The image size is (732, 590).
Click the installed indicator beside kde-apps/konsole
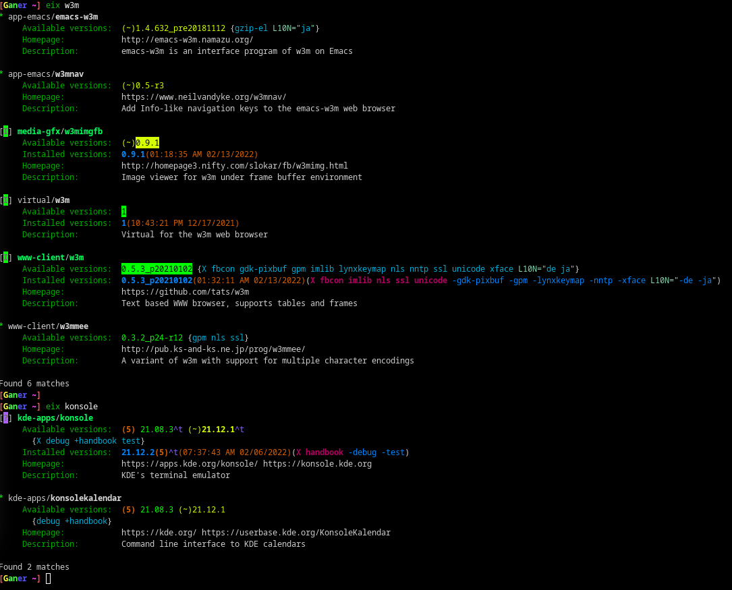pos(5,417)
